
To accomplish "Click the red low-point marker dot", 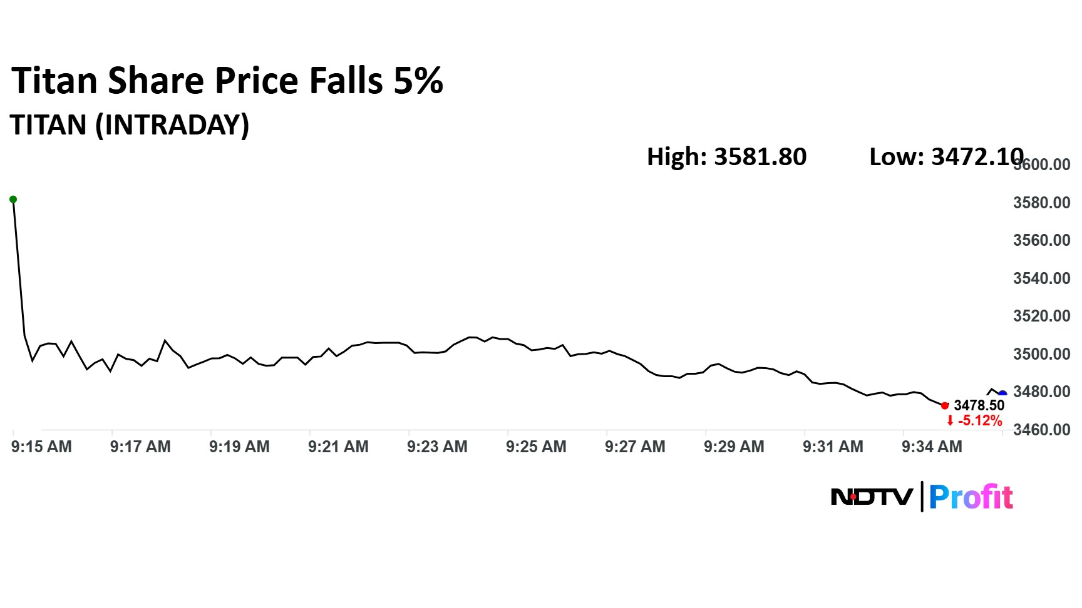I will [945, 406].
